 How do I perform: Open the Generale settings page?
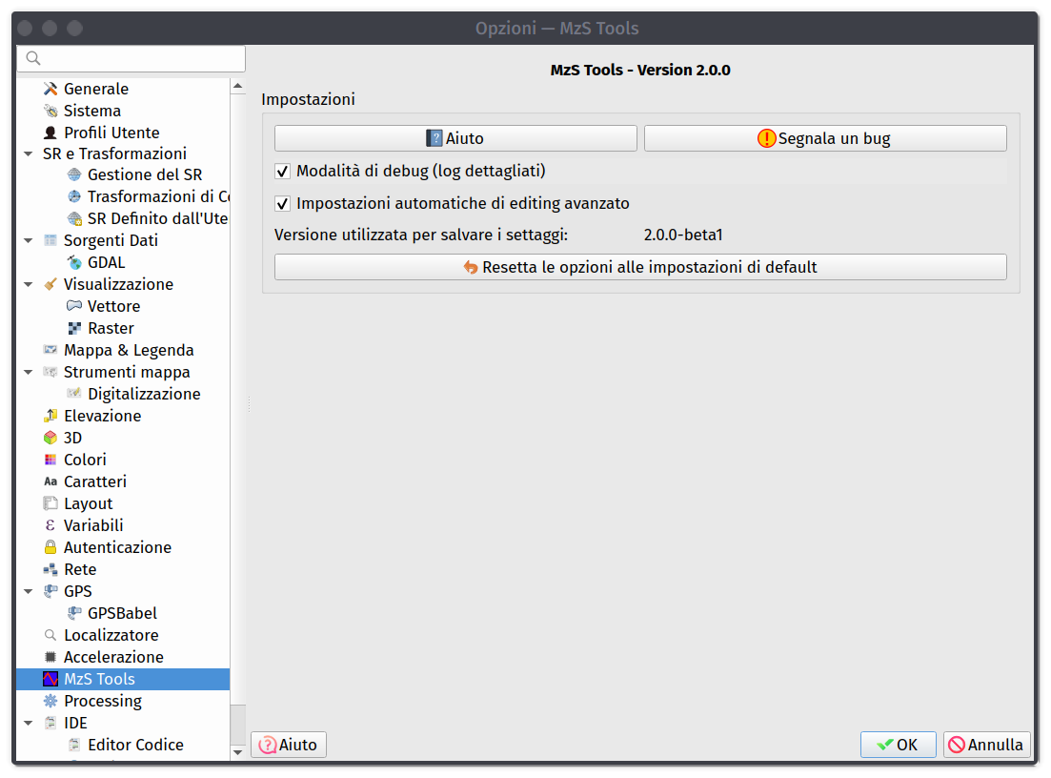coord(96,89)
